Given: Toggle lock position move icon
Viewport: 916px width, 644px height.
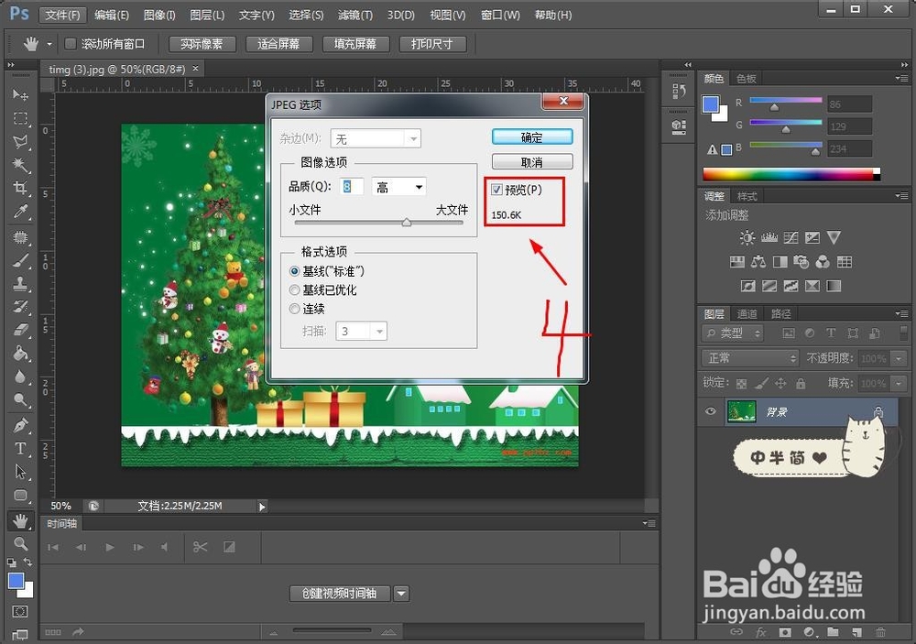Looking at the screenshot, I should pyautogui.click(x=780, y=384).
